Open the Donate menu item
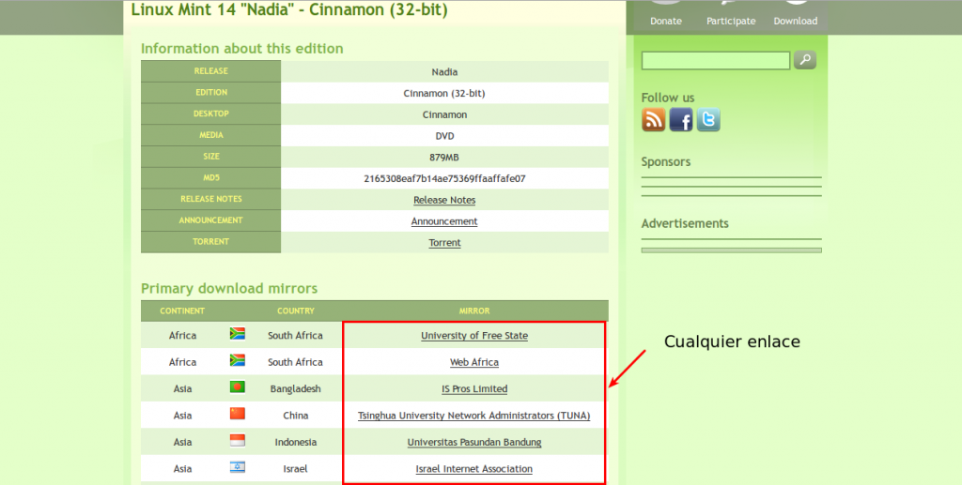The width and height of the screenshot is (962, 485). coord(666,21)
